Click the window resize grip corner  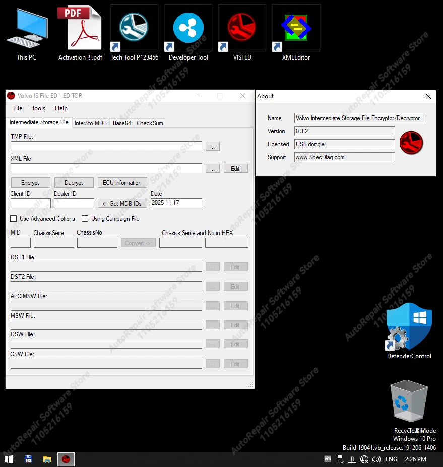250,385
